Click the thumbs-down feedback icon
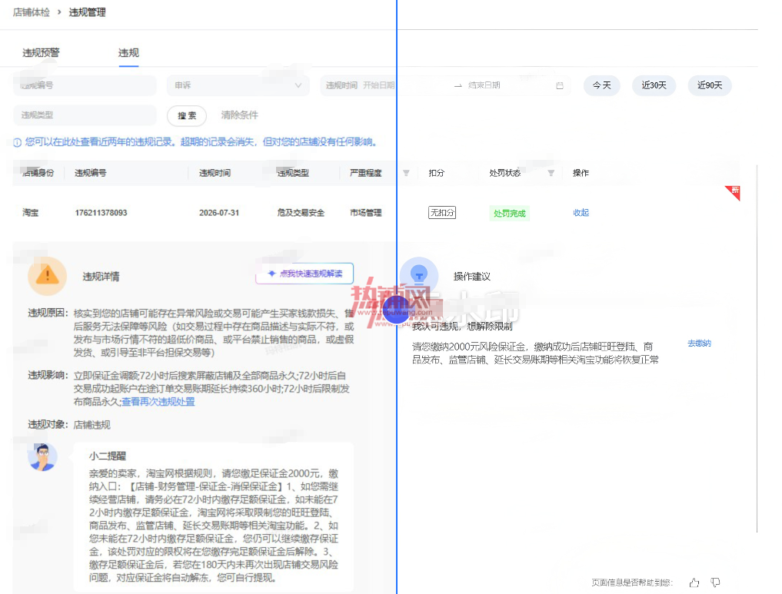Screen dimensions: 782x594 [715, 582]
